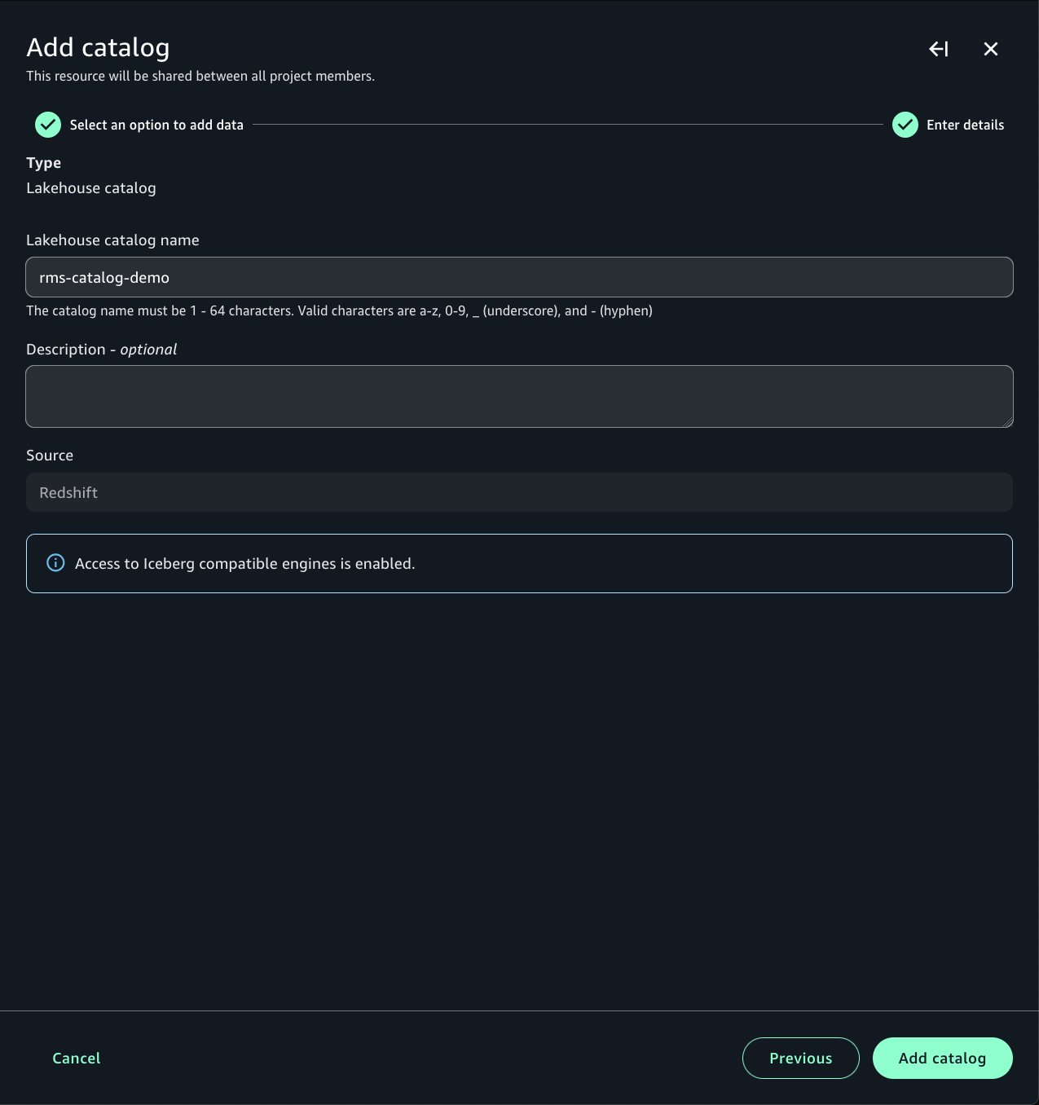Click the info icon in Iceberg notice

tap(55, 563)
